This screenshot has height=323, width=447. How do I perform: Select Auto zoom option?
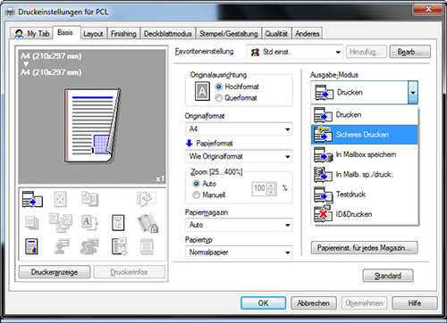click(x=205, y=184)
